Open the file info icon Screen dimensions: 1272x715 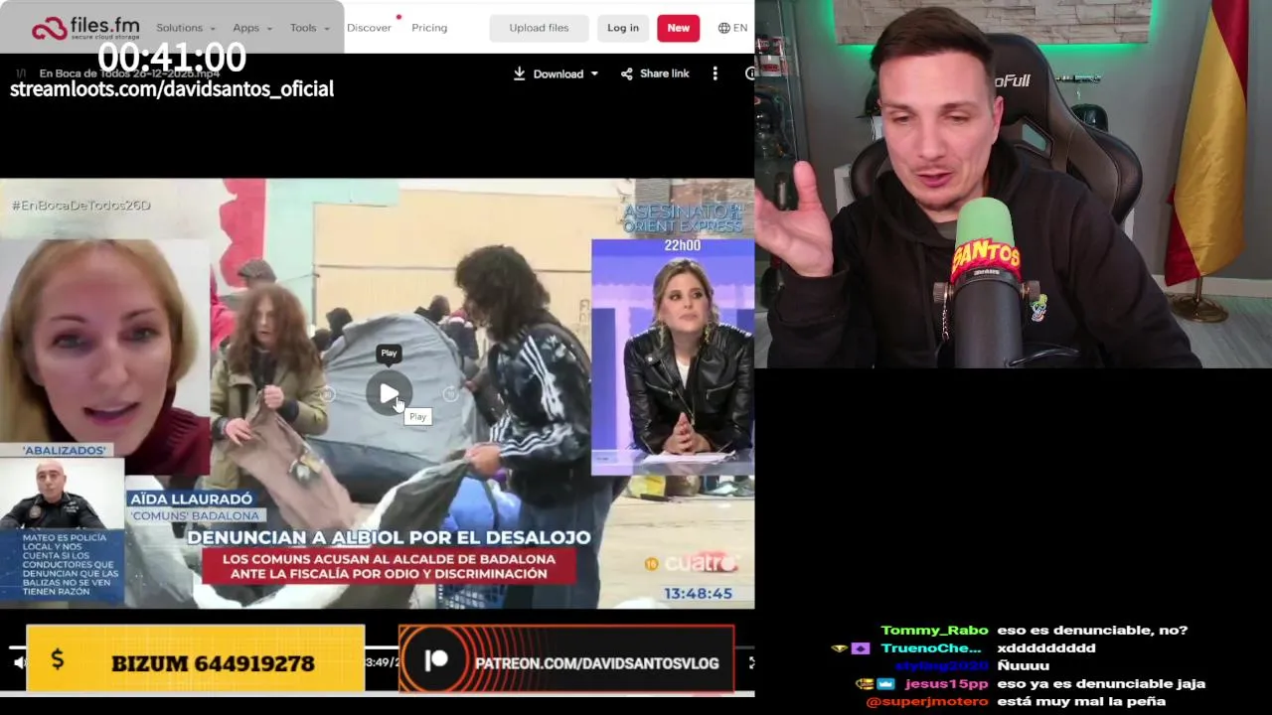pyautogui.click(x=749, y=73)
